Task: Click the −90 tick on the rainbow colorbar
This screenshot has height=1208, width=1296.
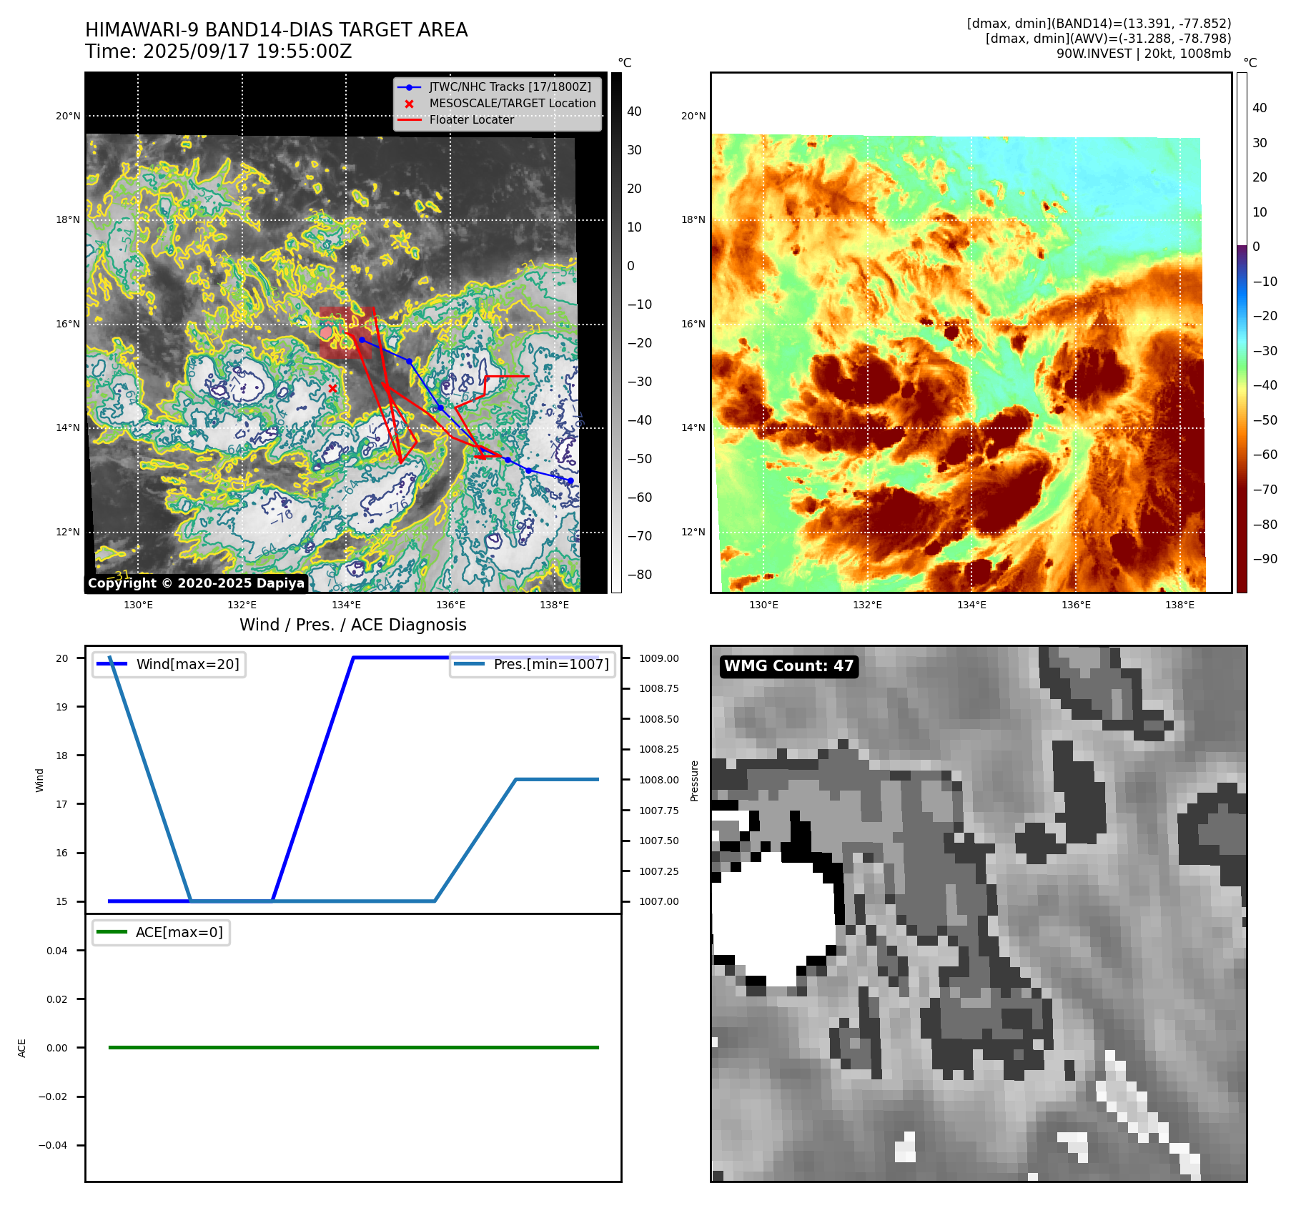Action: click(x=1265, y=559)
